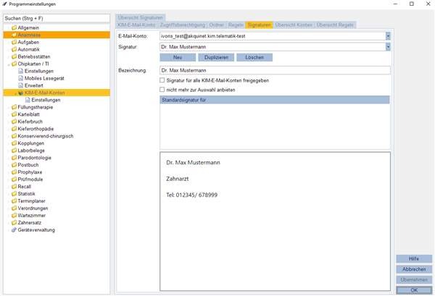The image size is (435, 296).
Task: Open the E-Mail-Konto dropdown arrow
Action: [x=388, y=36]
